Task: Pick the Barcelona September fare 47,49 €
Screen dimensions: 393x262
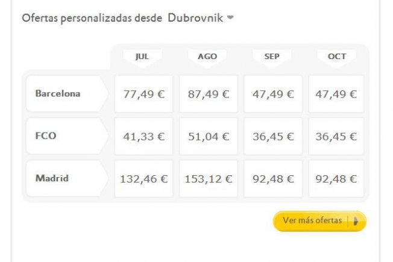Action: [273, 94]
